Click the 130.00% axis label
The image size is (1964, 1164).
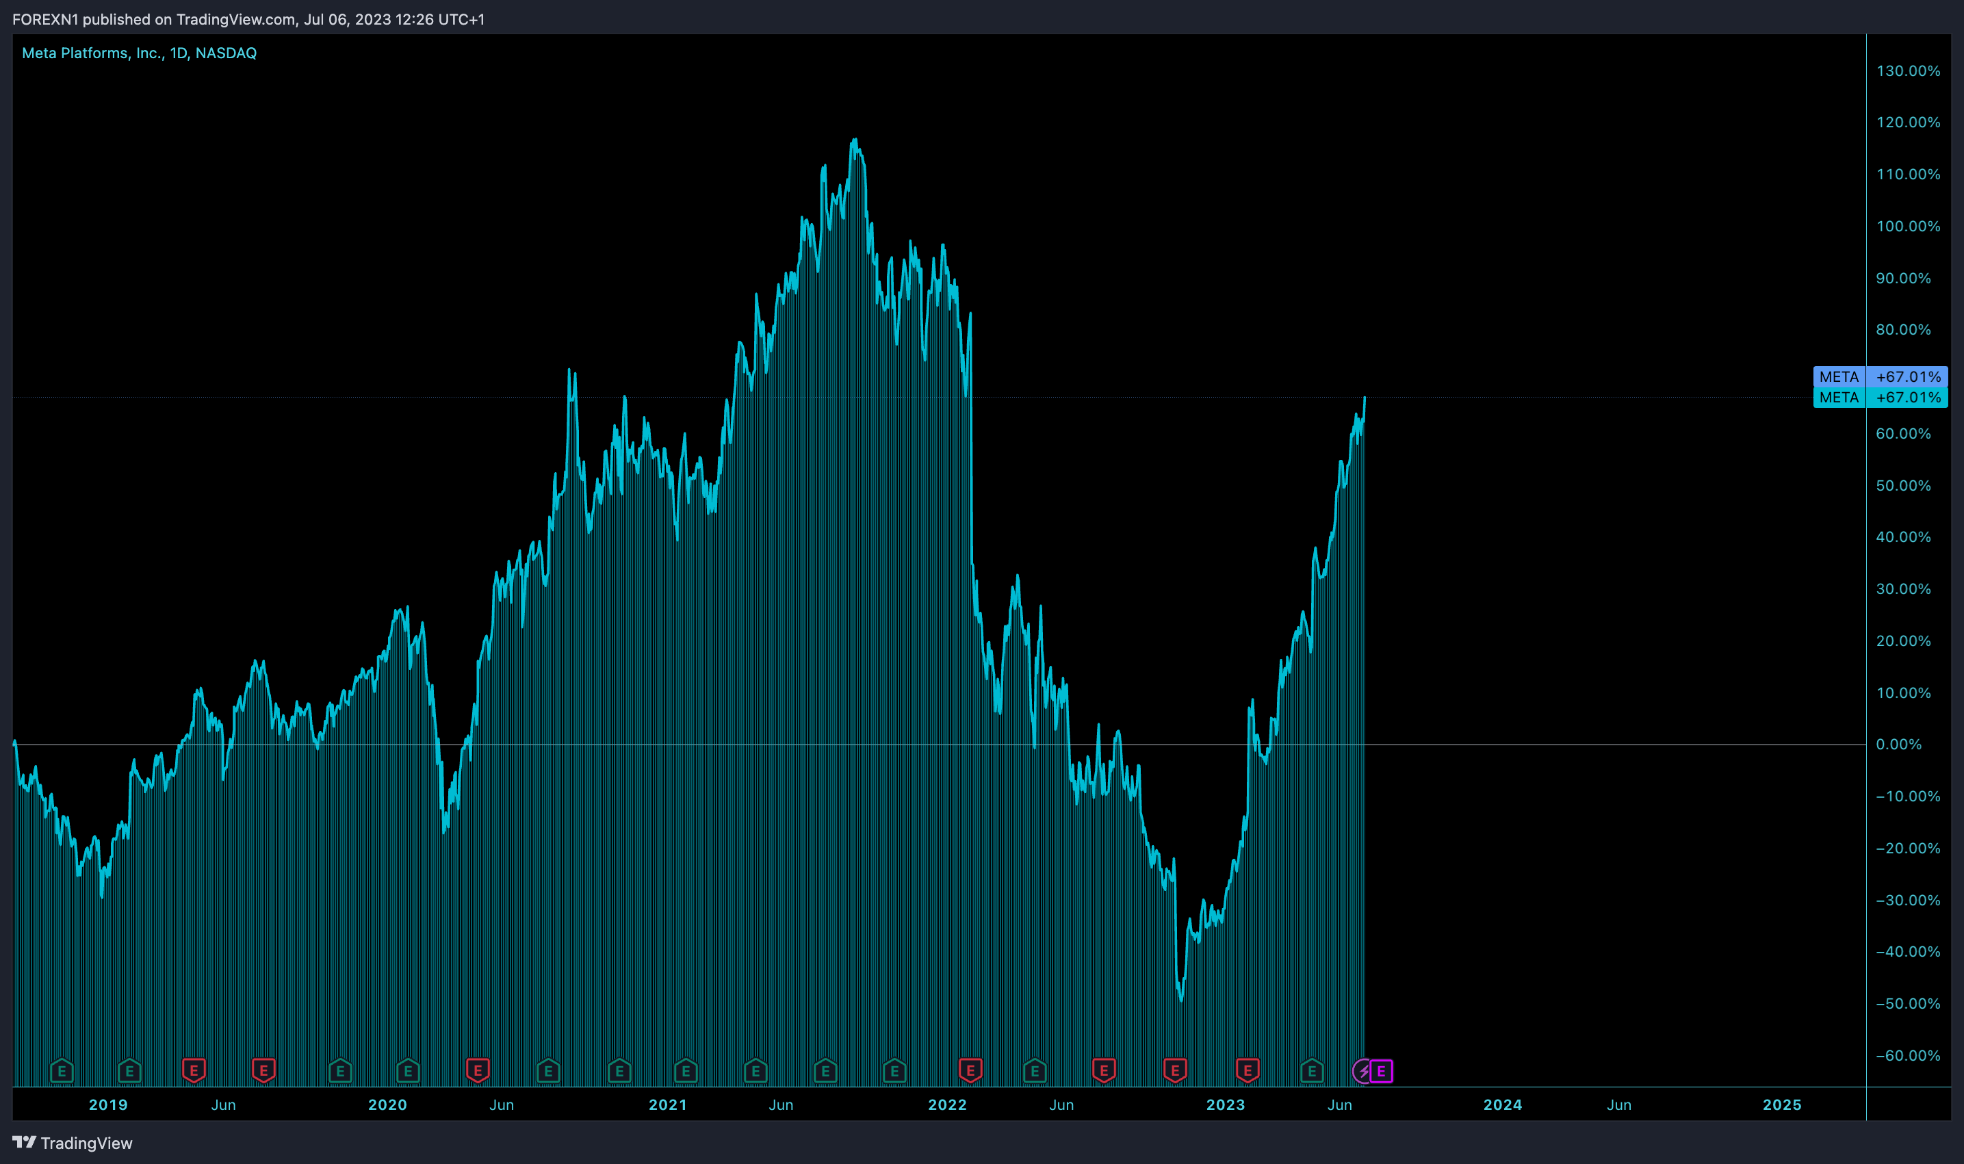[1907, 70]
